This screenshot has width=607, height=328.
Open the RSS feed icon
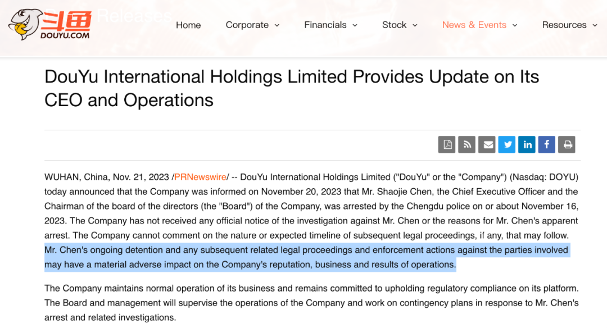(x=466, y=144)
